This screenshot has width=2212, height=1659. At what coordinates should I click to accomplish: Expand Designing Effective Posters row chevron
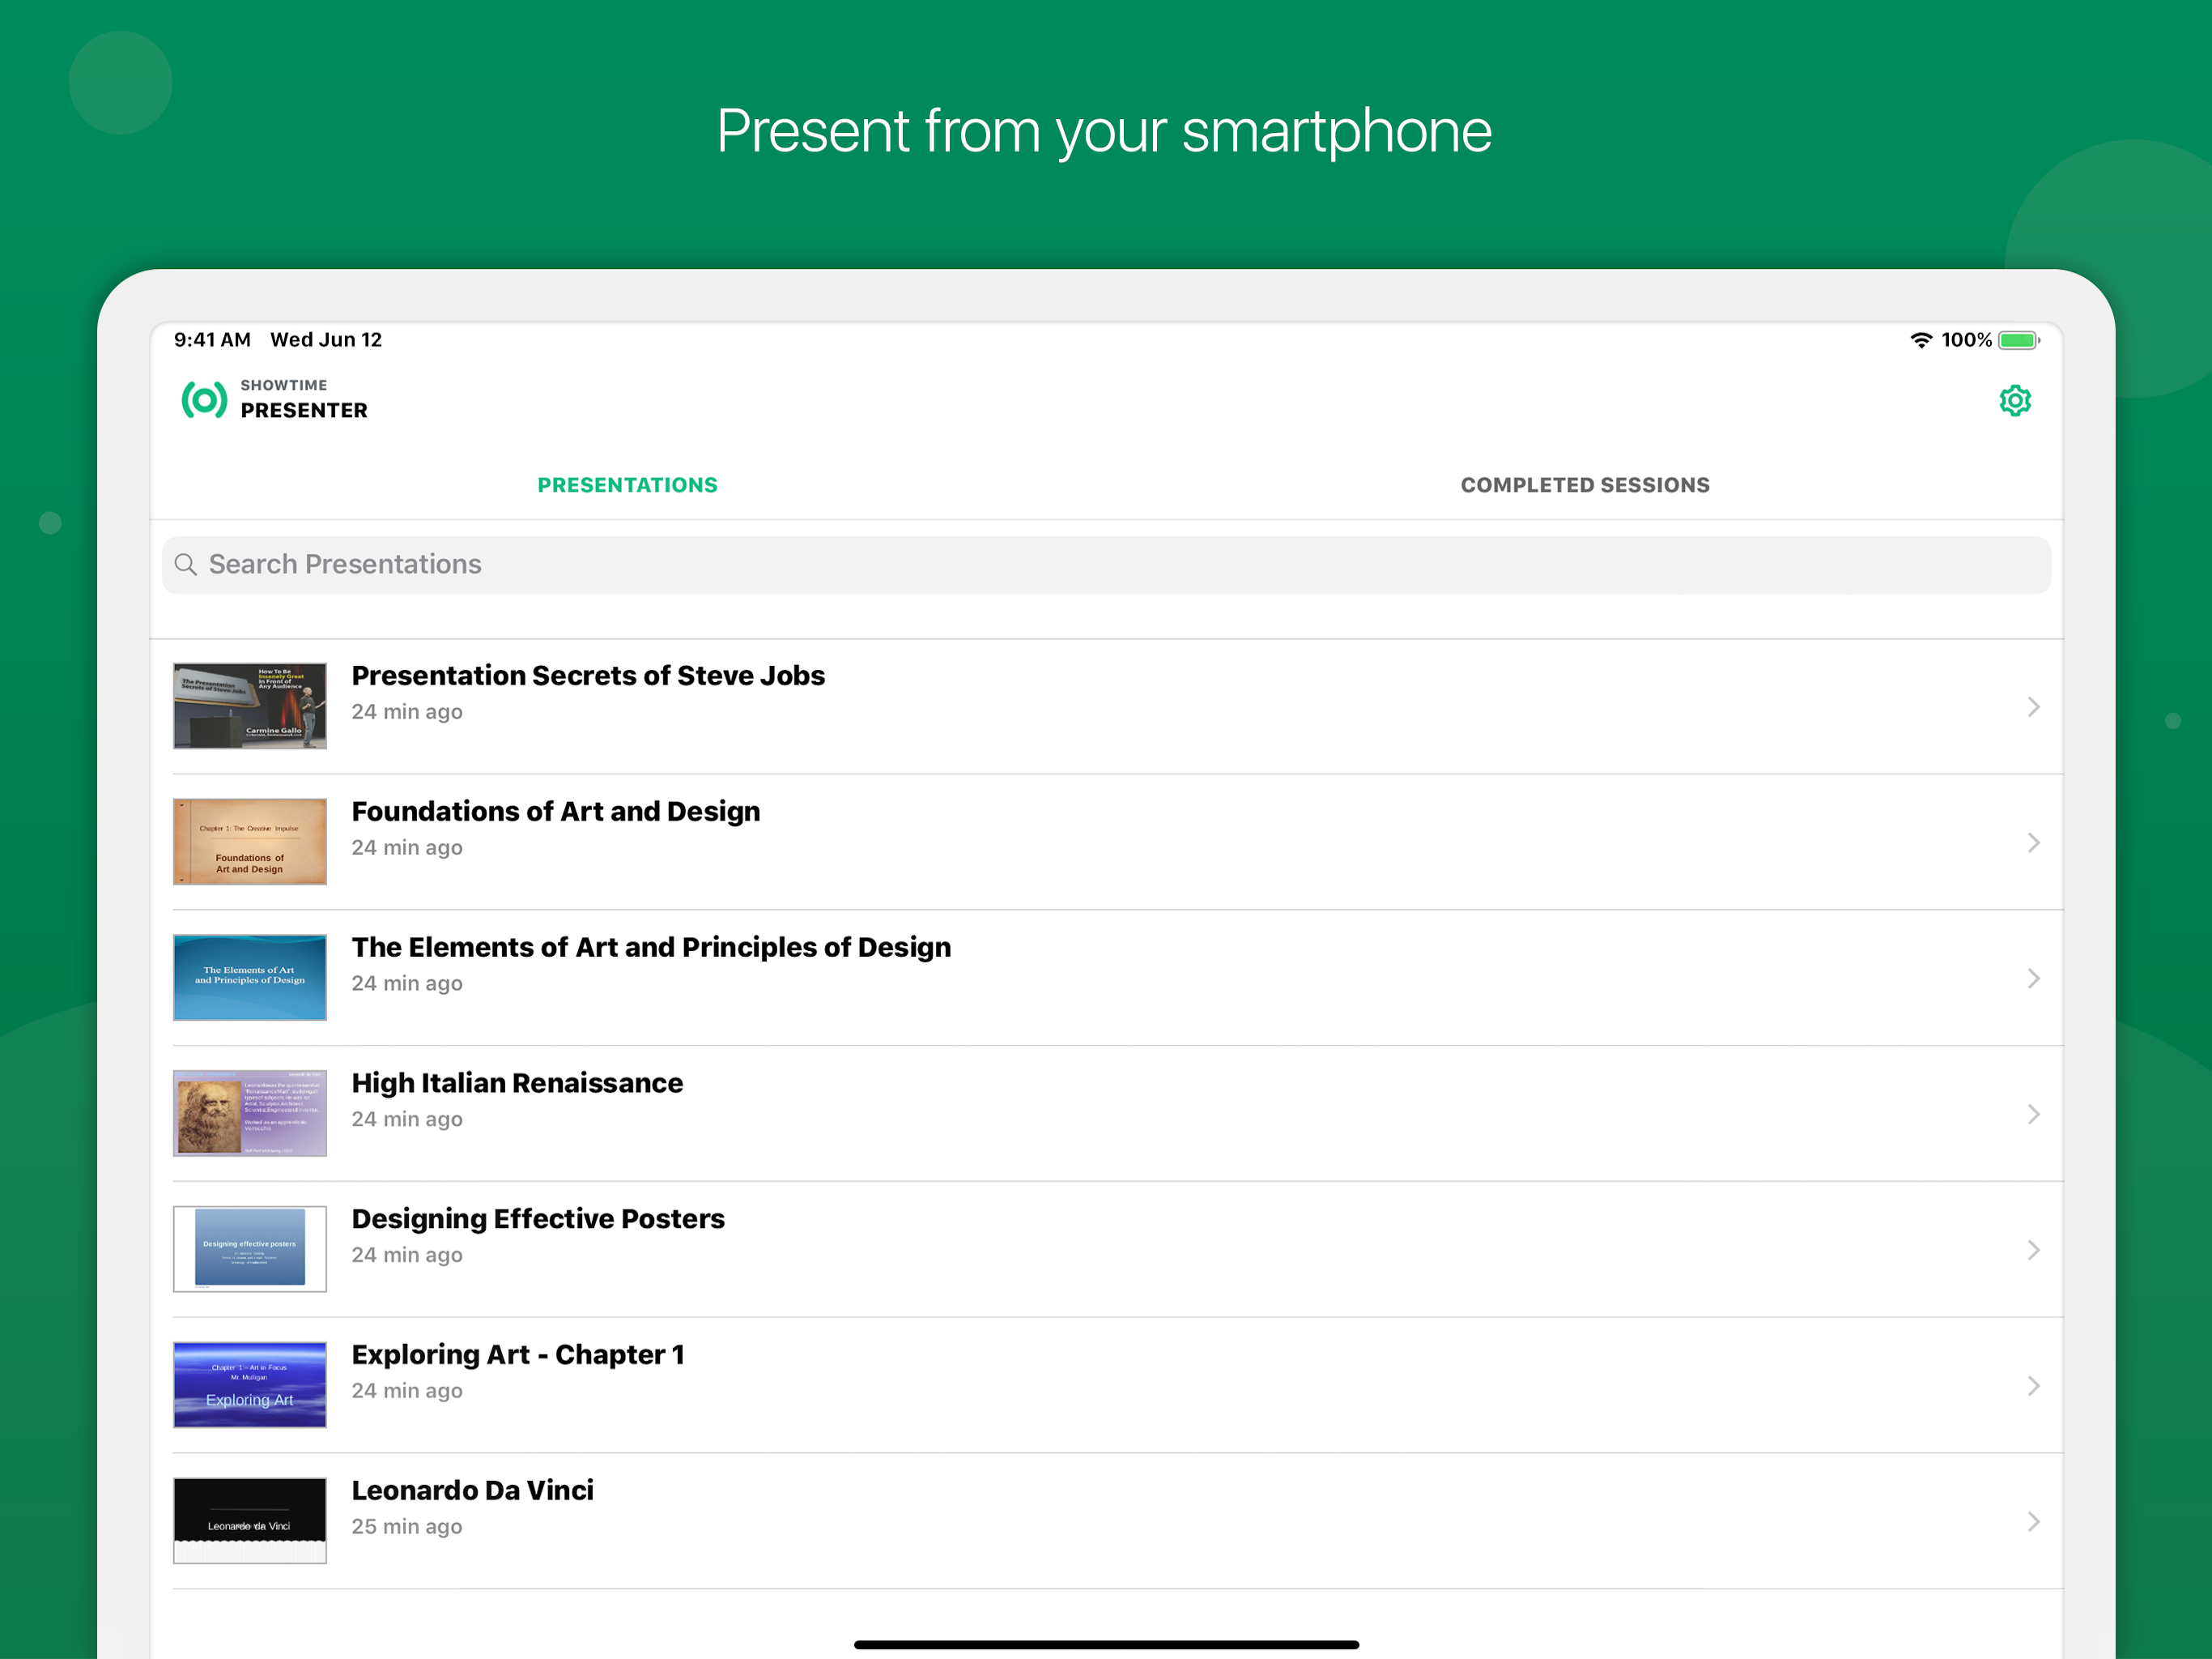pyautogui.click(x=2033, y=1250)
